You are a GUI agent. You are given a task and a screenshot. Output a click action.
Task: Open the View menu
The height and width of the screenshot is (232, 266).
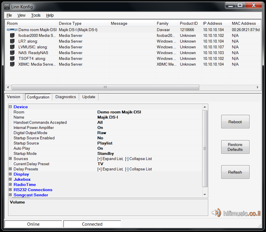coord(21,15)
